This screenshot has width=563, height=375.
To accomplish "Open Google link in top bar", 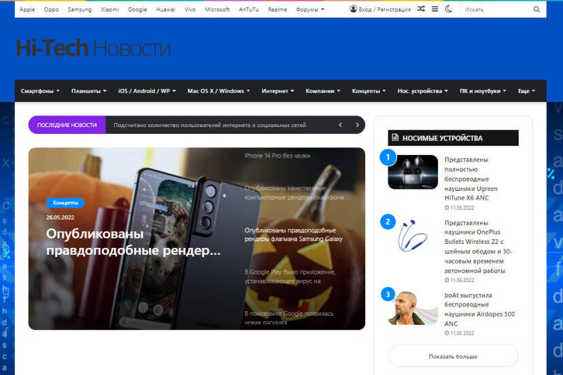I will [137, 10].
